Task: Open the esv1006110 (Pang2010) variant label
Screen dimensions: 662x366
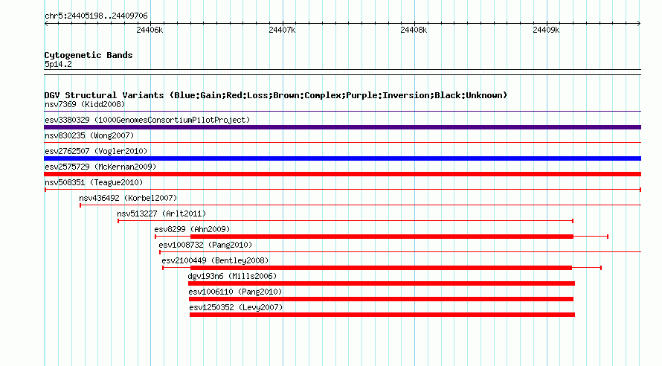Action: [235, 292]
